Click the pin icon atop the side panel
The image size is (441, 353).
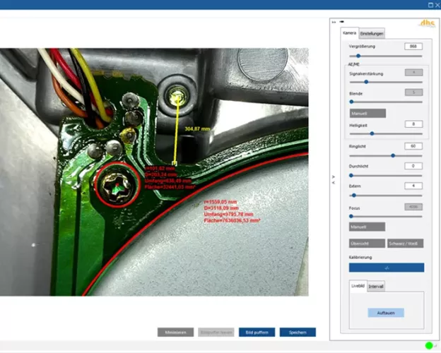tap(341, 22)
